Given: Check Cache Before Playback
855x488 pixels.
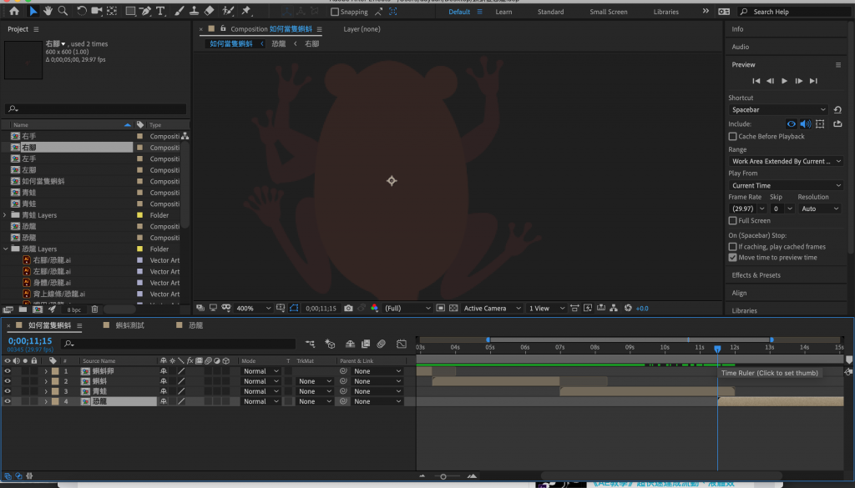Looking at the screenshot, I should (733, 136).
